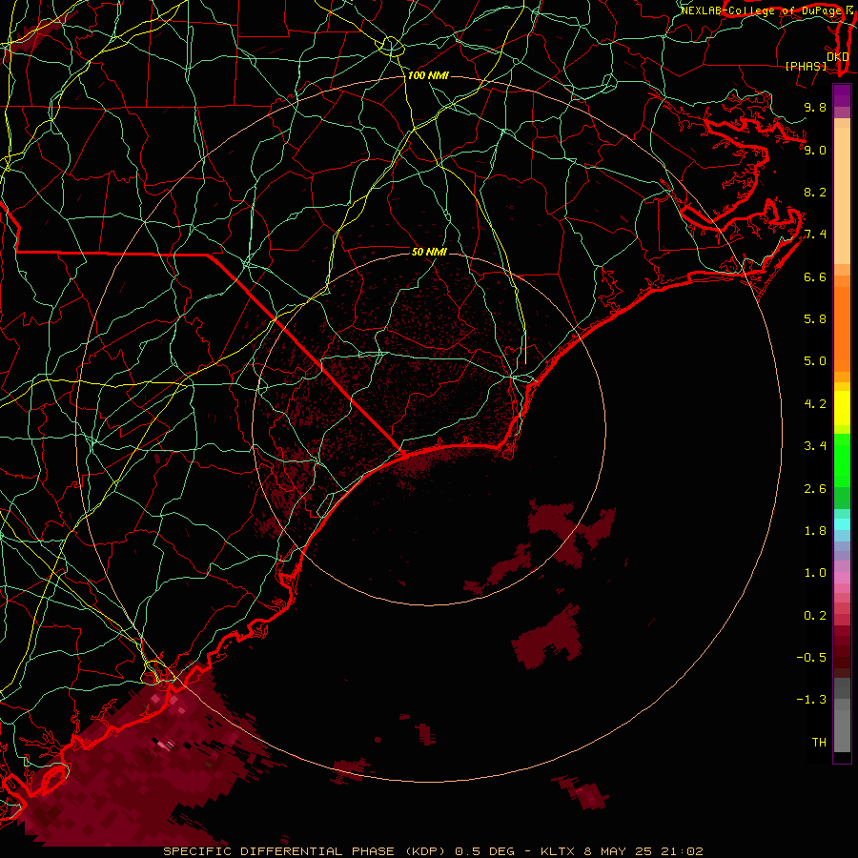Pick the purple top color bar segment

pos(842,95)
